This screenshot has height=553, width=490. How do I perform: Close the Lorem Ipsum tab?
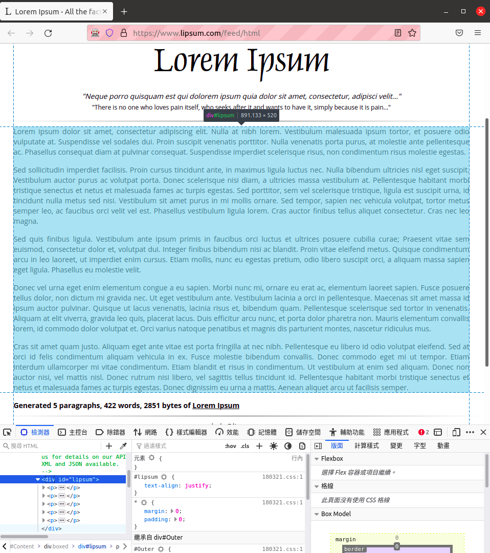[x=105, y=11]
